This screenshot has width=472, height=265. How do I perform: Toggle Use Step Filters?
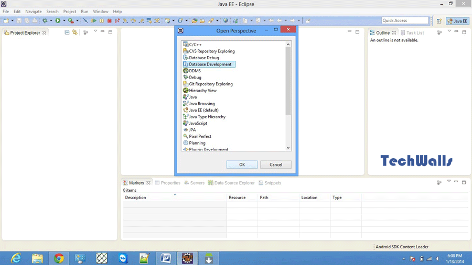(157, 21)
